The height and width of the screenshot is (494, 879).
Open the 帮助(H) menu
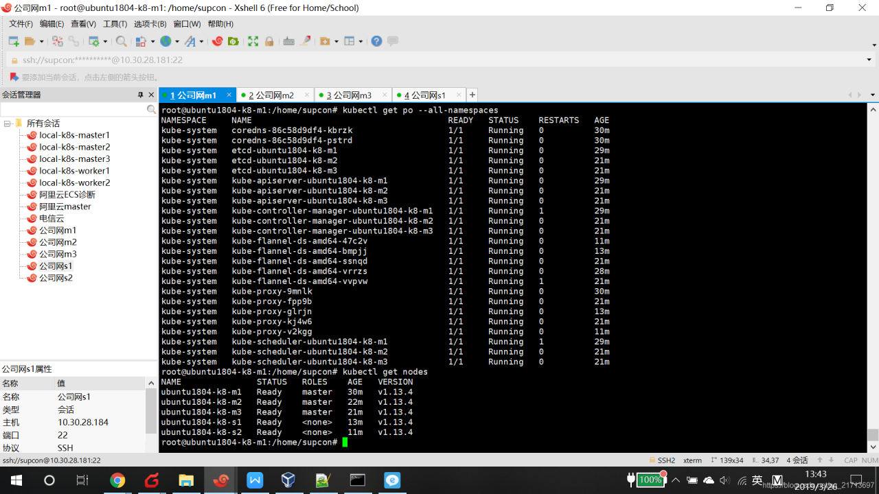click(x=220, y=24)
